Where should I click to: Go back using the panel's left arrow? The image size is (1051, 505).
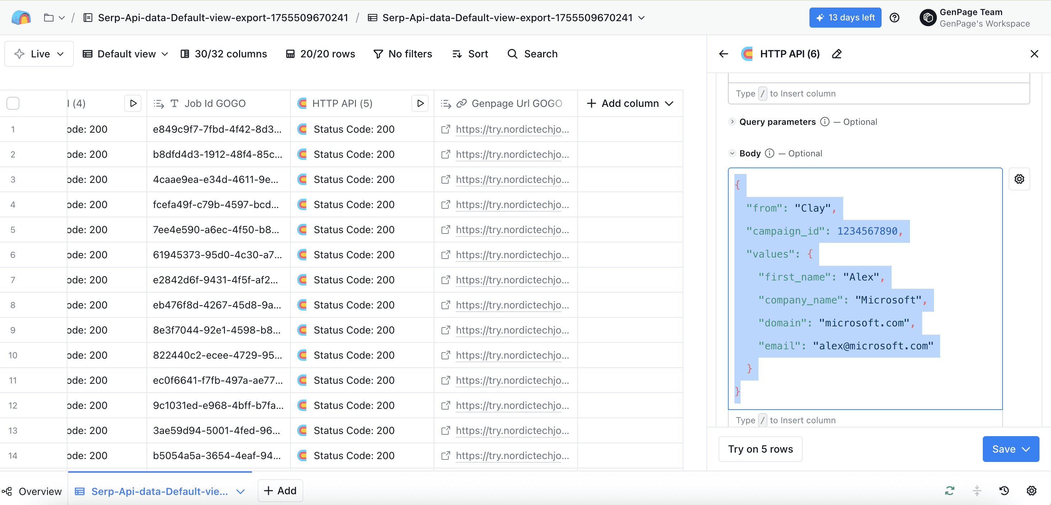(723, 54)
